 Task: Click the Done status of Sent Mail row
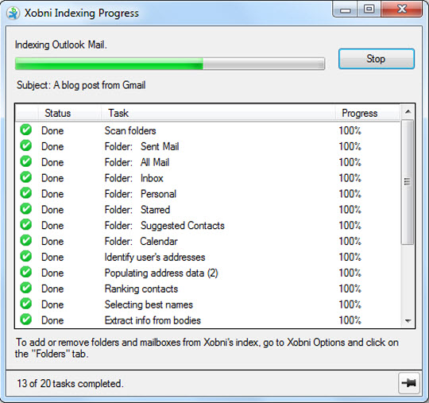[52, 146]
